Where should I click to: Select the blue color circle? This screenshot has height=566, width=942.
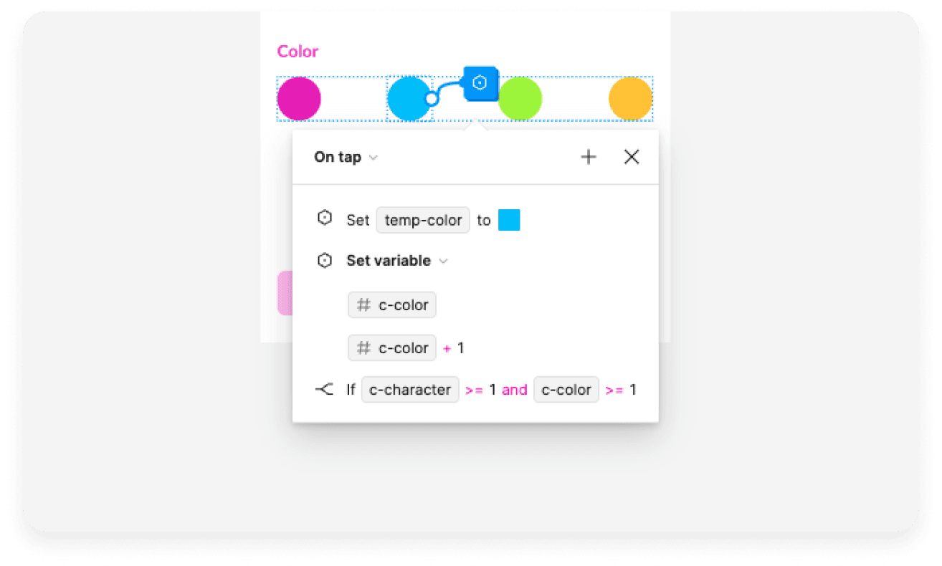[x=406, y=99]
